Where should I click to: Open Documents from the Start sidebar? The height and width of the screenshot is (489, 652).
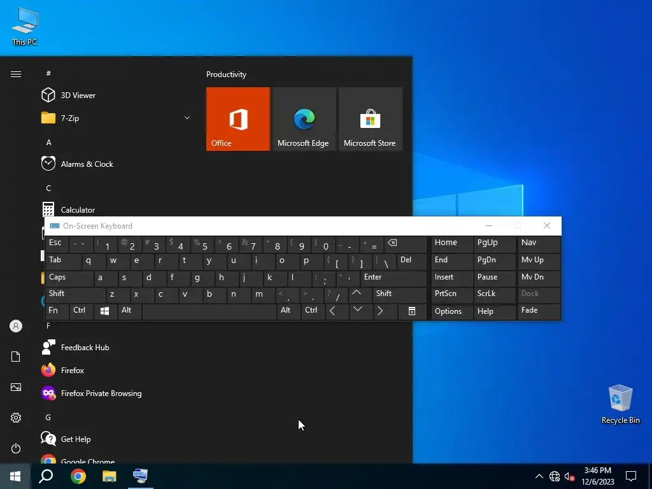pos(16,357)
